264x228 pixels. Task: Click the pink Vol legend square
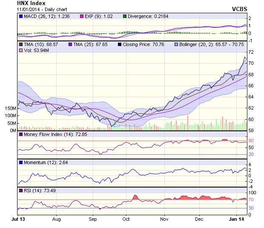coord(21,51)
